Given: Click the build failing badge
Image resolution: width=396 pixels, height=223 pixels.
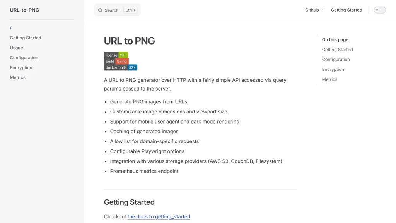Looking at the screenshot, I should click(x=116, y=61).
